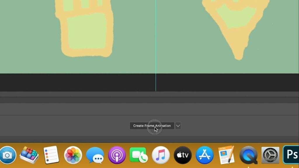The height and width of the screenshot is (168, 299).
Task: Open the Apple TV app
Action: point(182,155)
